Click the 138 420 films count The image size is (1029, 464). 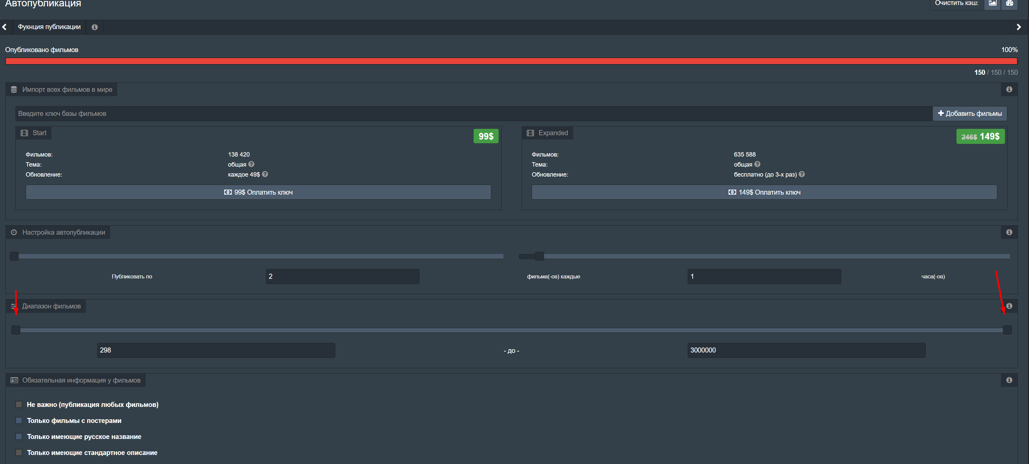[x=239, y=155]
